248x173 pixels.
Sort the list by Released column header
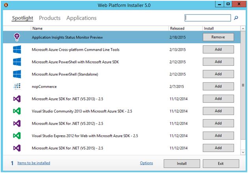[177, 28]
